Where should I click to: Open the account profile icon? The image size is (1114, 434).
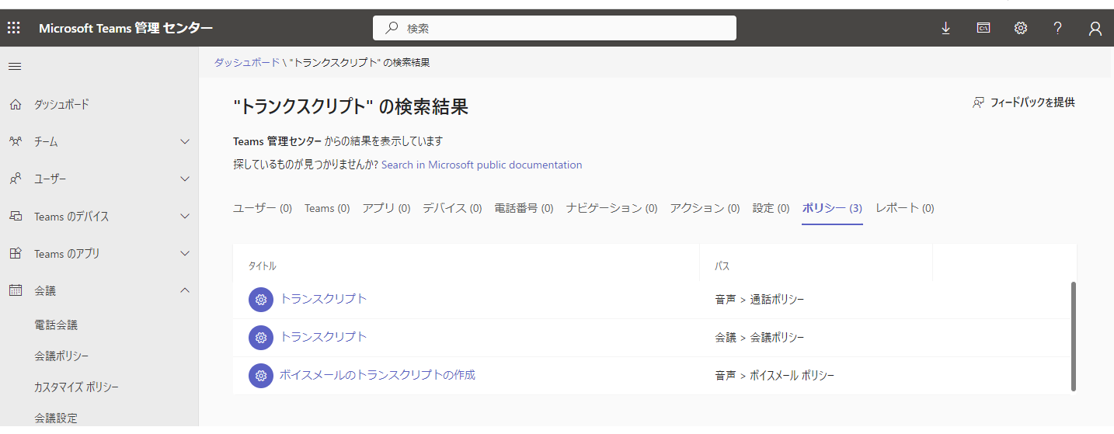point(1095,29)
